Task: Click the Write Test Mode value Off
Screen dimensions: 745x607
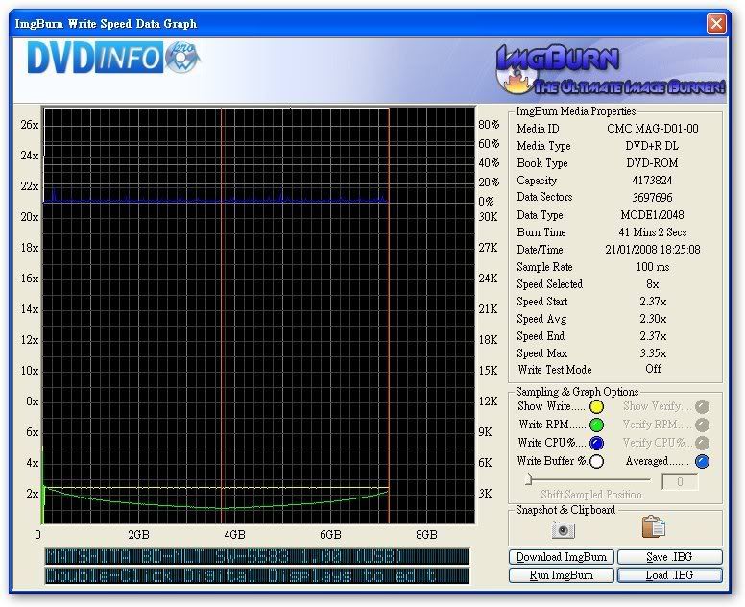Action: coord(653,369)
